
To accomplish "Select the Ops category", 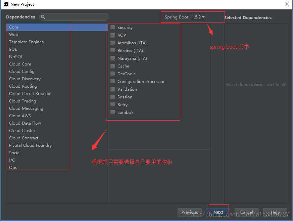I will 57,167.
